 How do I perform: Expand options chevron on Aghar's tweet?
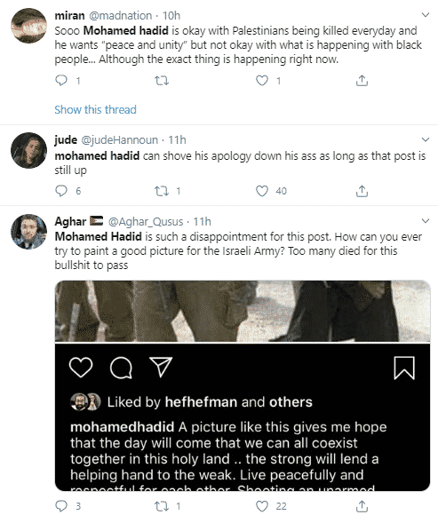point(426,221)
